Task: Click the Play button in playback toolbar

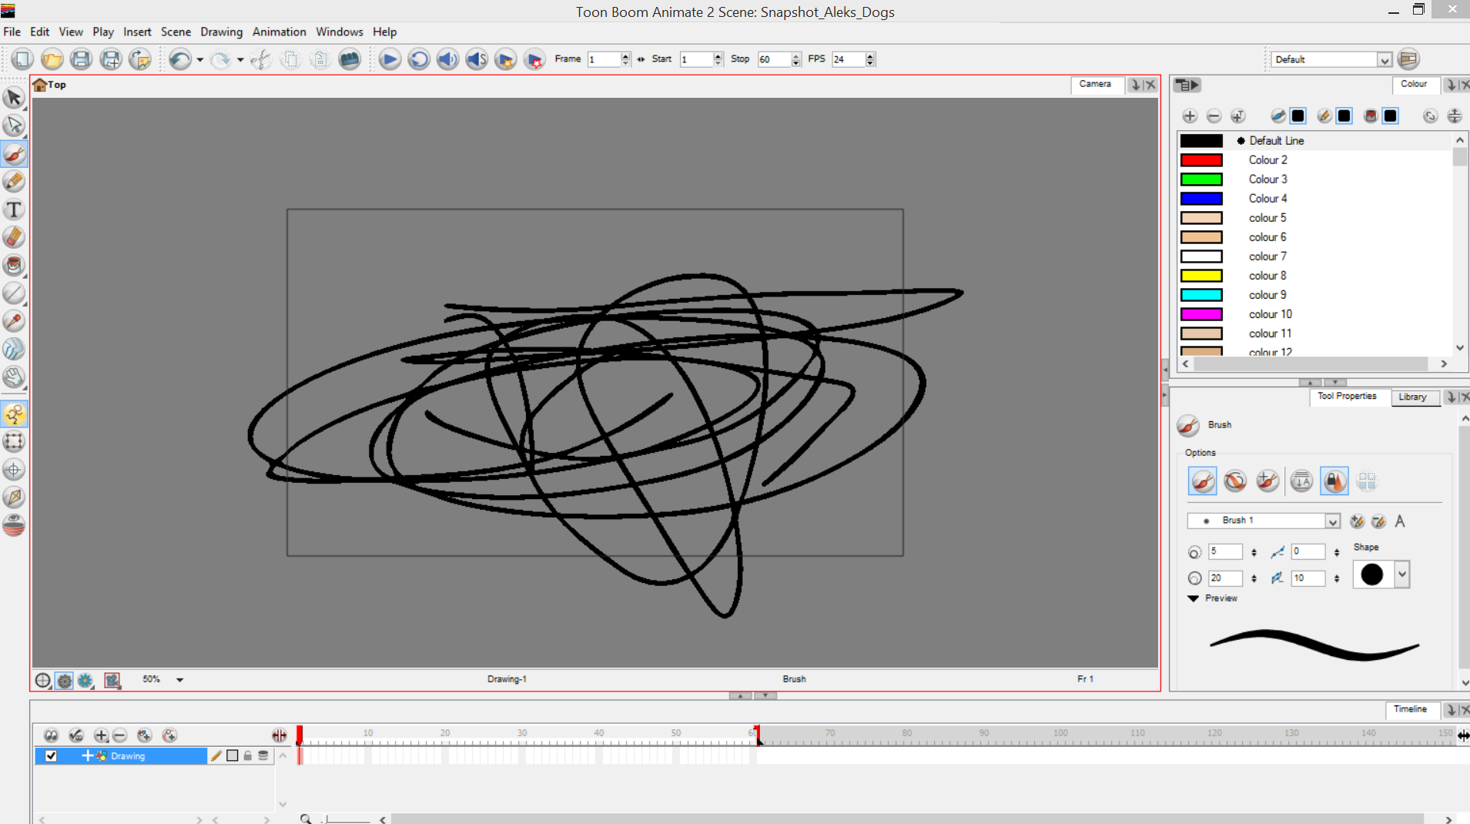Action: 390,59
